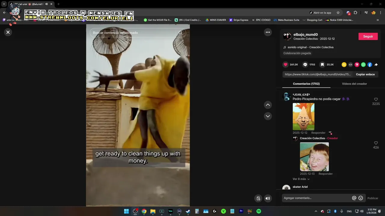Go to previous video with the up arrow
385x216 pixels.
tap(268, 105)
